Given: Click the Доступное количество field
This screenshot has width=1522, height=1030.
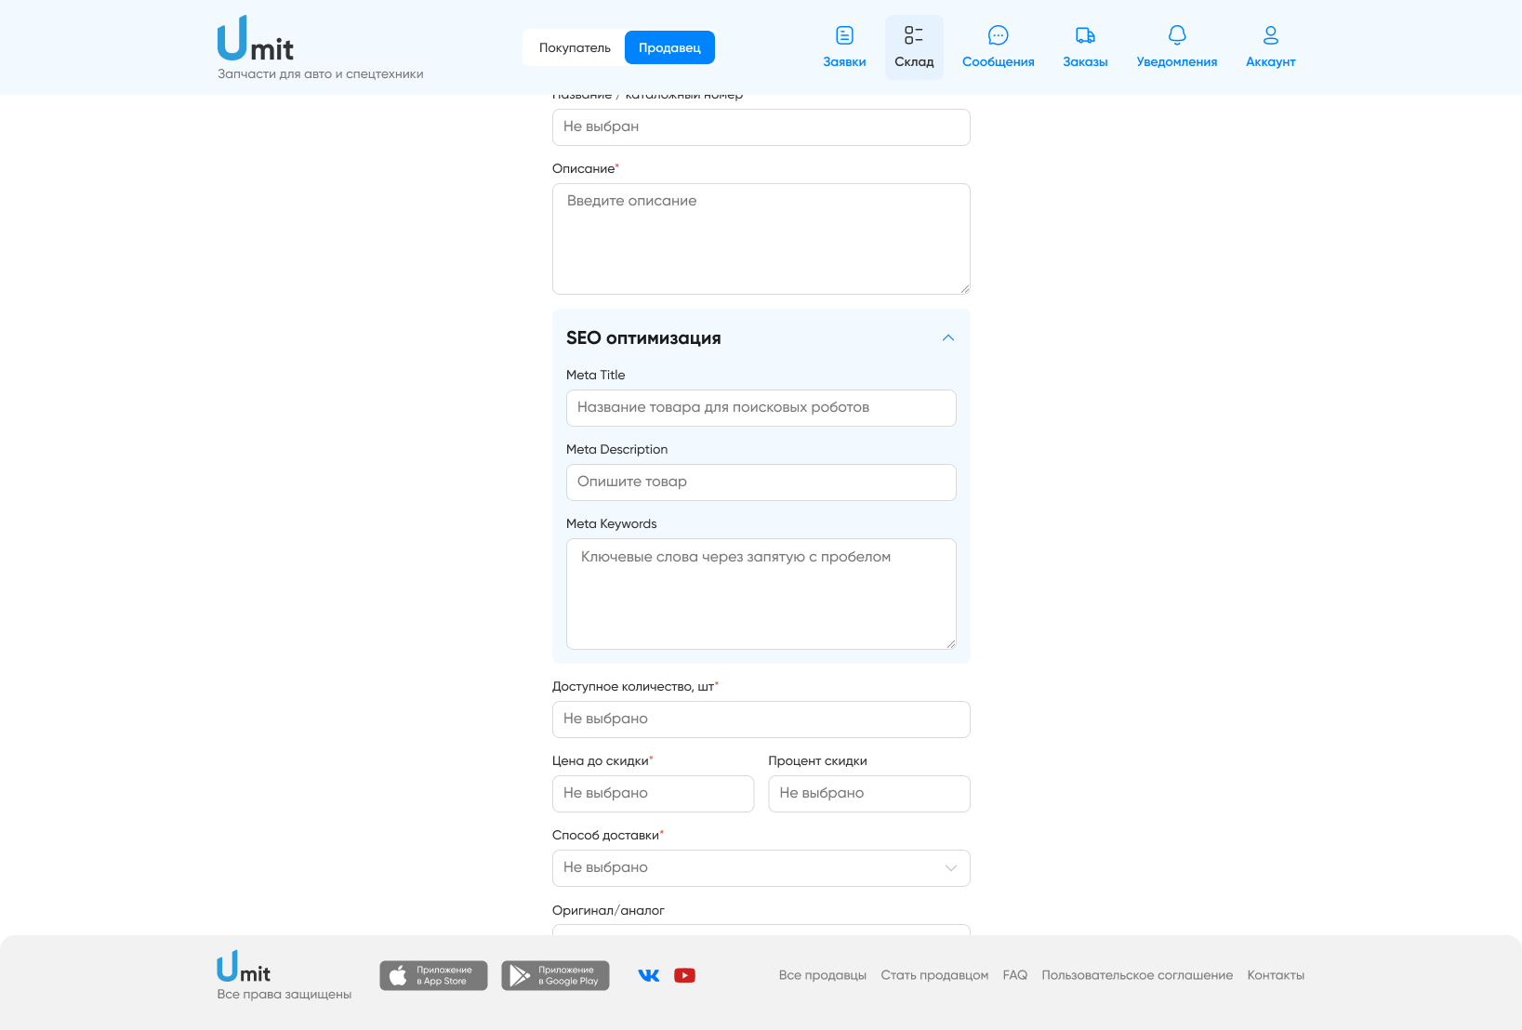Looking at the screenshot, I should [x=761, y=720].
